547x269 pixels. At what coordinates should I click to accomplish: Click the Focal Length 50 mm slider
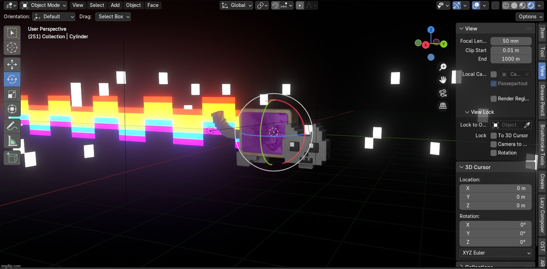pos(511,41)
